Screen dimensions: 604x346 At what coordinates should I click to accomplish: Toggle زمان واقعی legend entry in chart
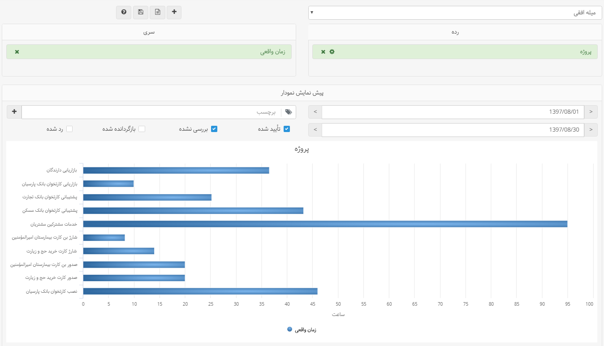tap(302, 329)
